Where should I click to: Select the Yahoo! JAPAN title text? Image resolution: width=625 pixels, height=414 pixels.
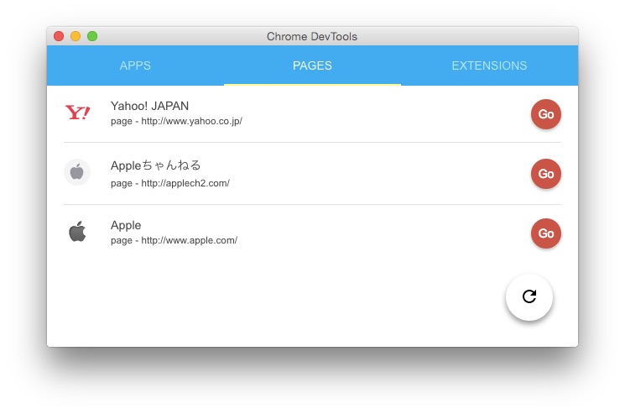[x=149, y=106]
